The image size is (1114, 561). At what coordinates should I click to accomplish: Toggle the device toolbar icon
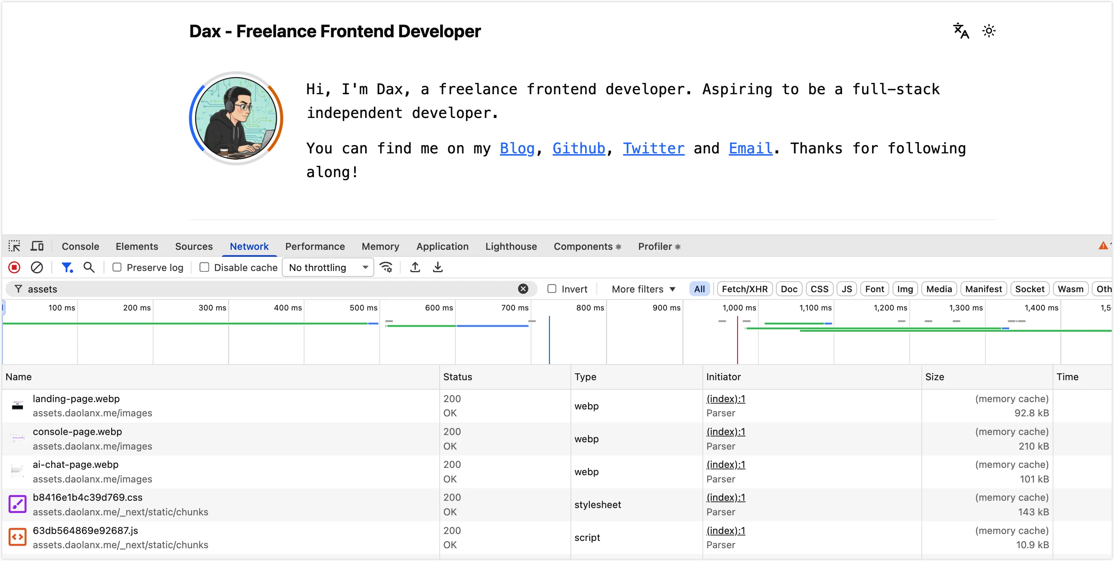pos(37,247)
